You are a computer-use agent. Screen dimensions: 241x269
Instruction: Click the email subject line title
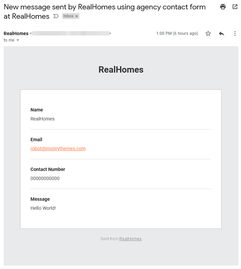[105, 12]
